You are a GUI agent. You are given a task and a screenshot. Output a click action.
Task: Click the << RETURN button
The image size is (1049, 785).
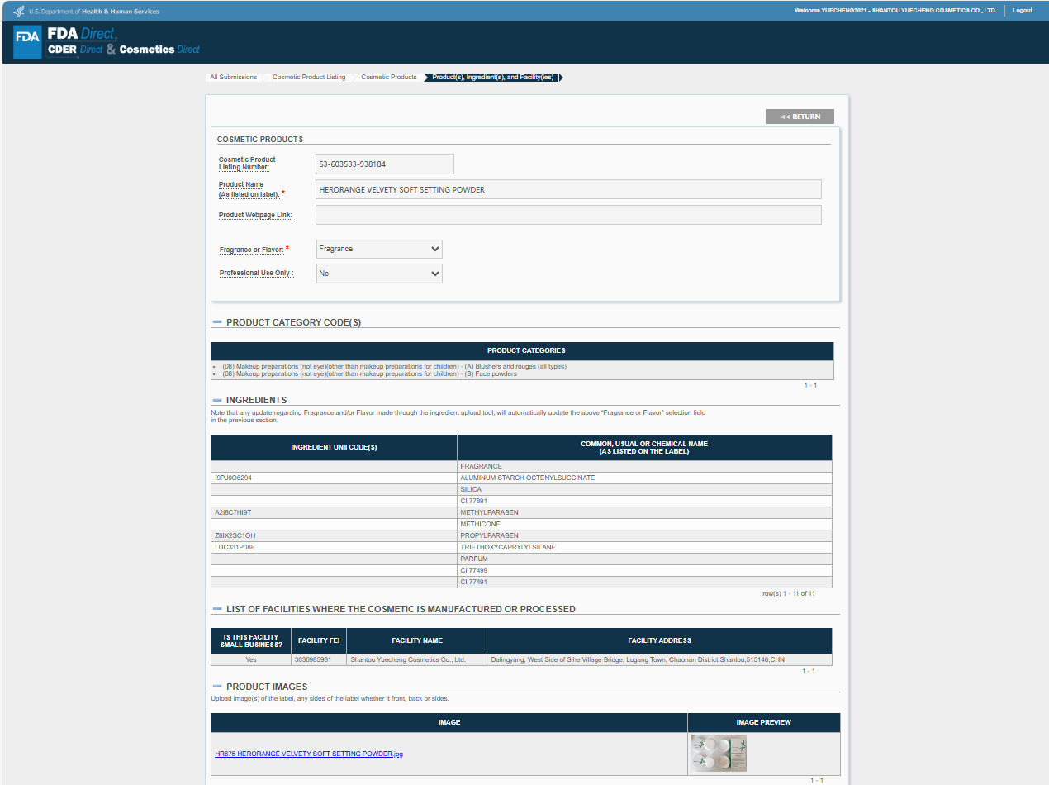(800, 117)
